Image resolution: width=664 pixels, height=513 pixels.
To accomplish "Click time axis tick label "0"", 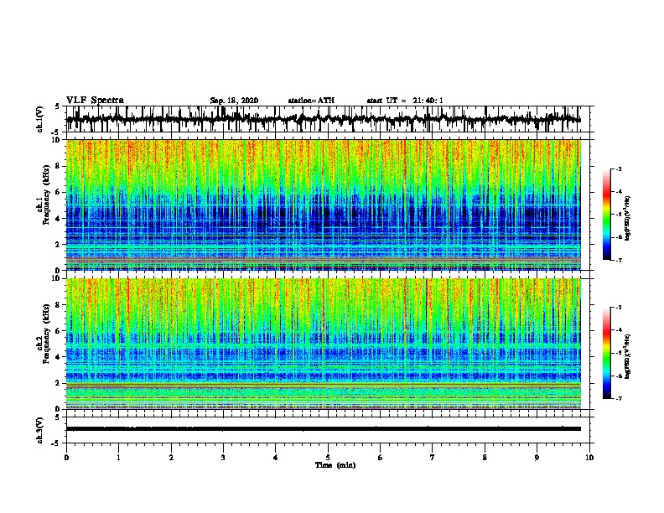I will click(x=66, y=458).
